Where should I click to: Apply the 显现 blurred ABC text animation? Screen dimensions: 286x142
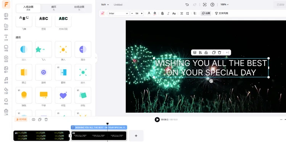pos(43,21)
